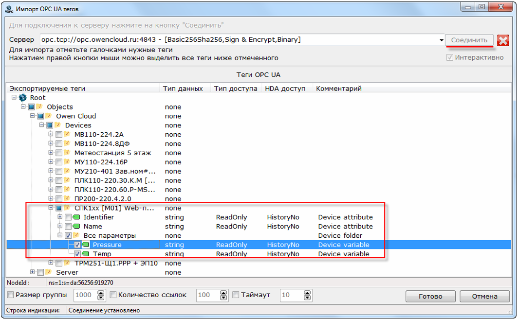Click the Root globe icon

23,98
